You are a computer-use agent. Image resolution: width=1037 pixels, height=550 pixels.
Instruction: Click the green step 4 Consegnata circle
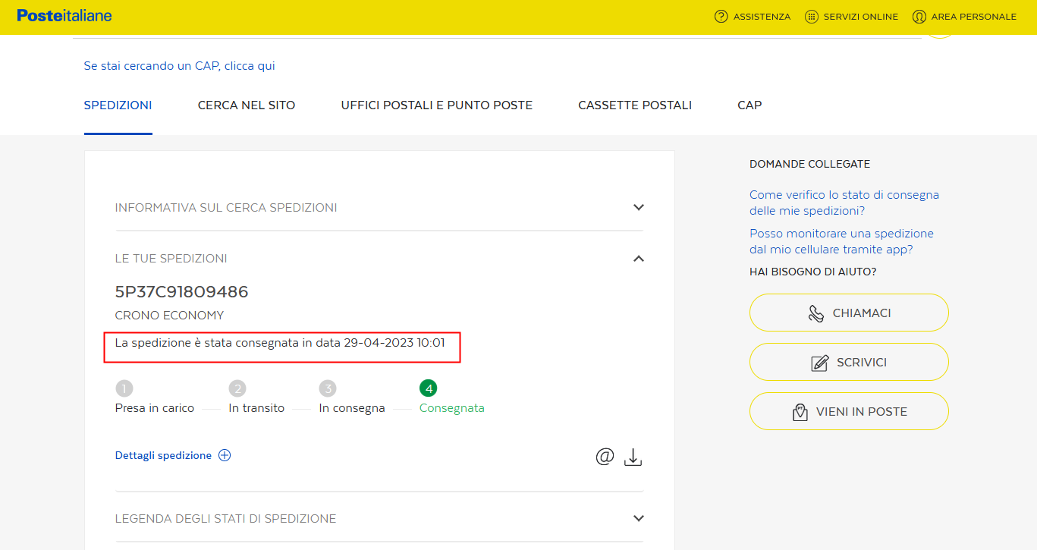pos(429,389)
